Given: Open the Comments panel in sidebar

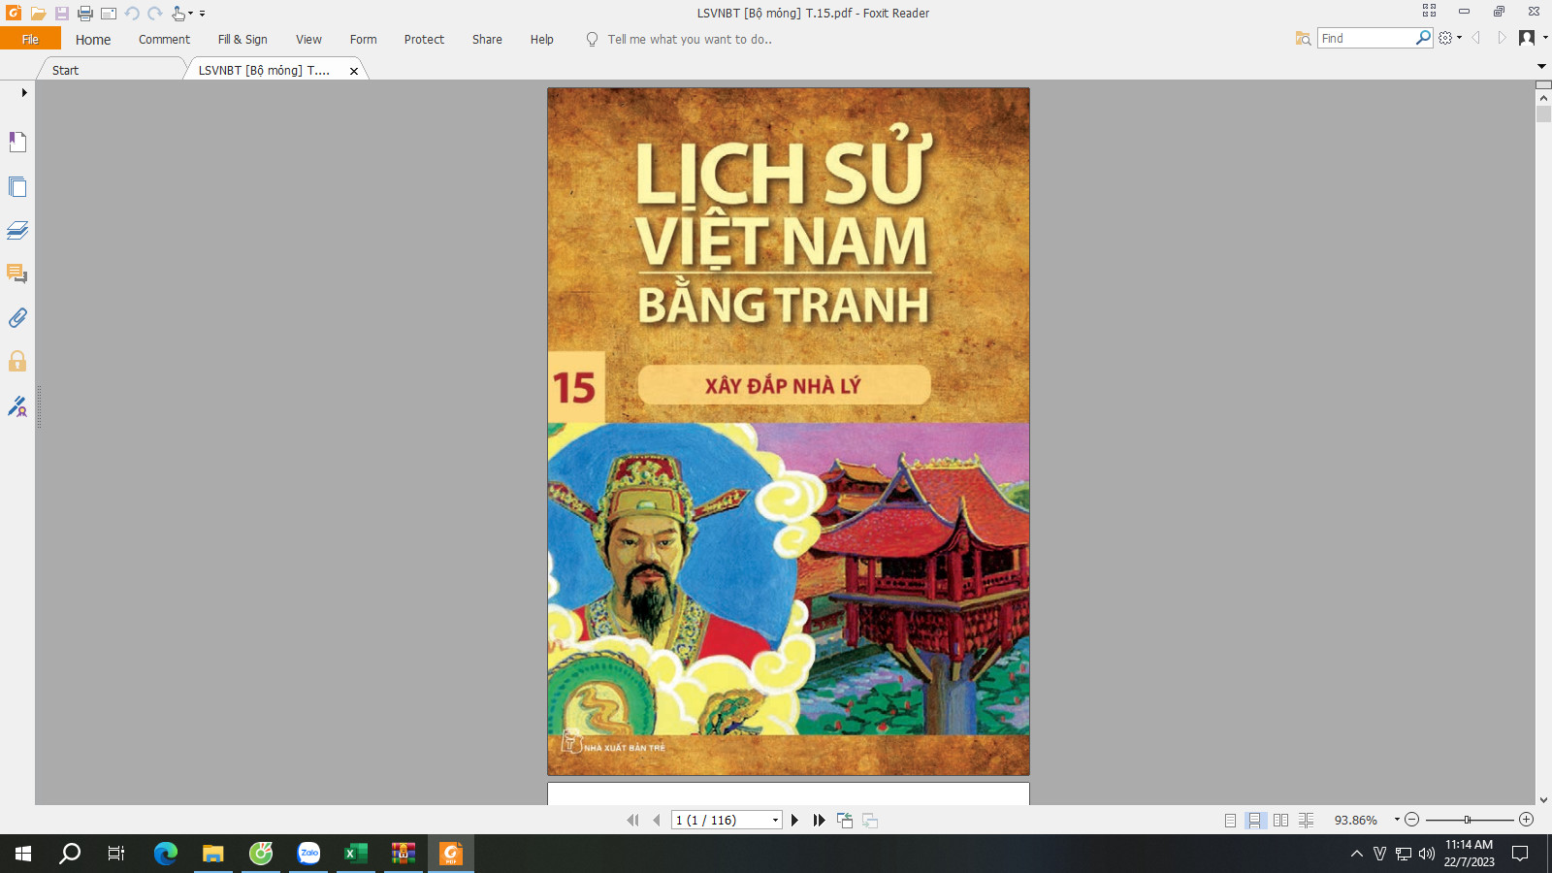Looking at the screenshot, I should pyautogui.click(x=17, y=274).
